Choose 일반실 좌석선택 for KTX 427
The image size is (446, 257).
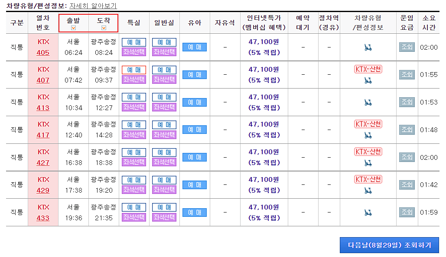coord(164,162)
